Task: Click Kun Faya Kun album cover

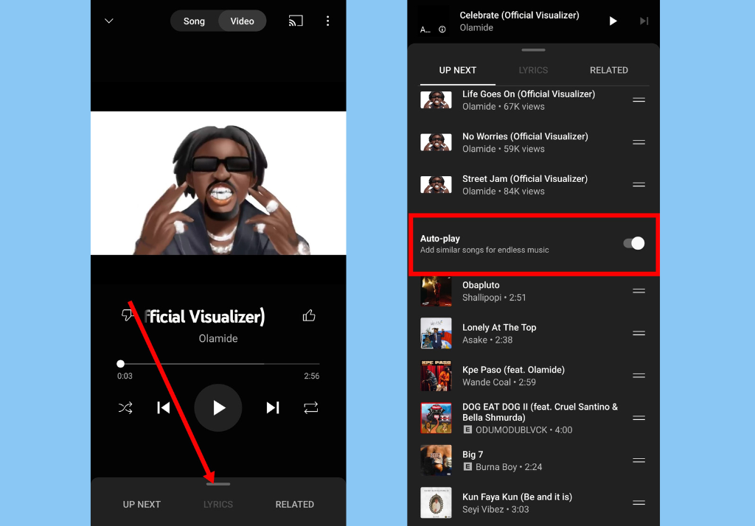Action: tap(436, 503)
